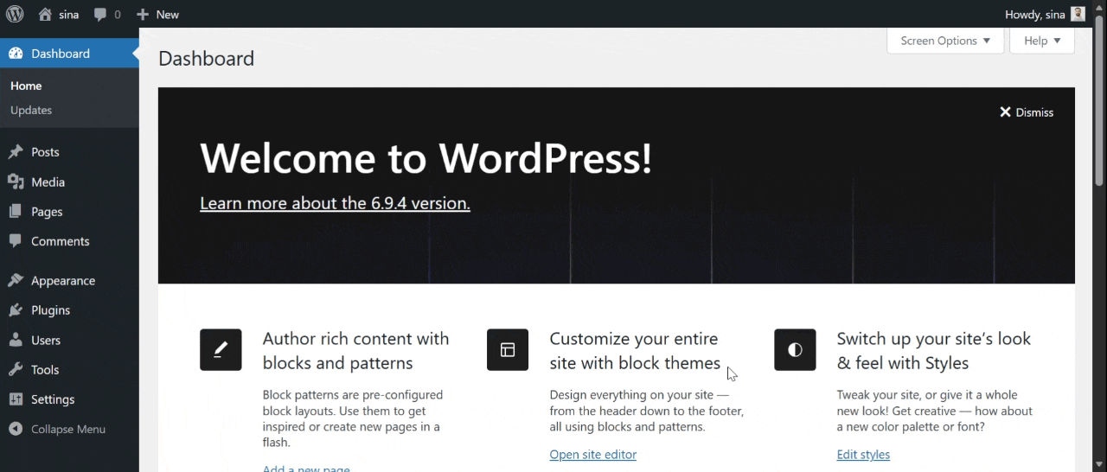Image resolution: width=1107 pixels, height=472 pixels.
Task: Click the Appearance paintbrush icon in sidebar
Action: click(16, 281)
